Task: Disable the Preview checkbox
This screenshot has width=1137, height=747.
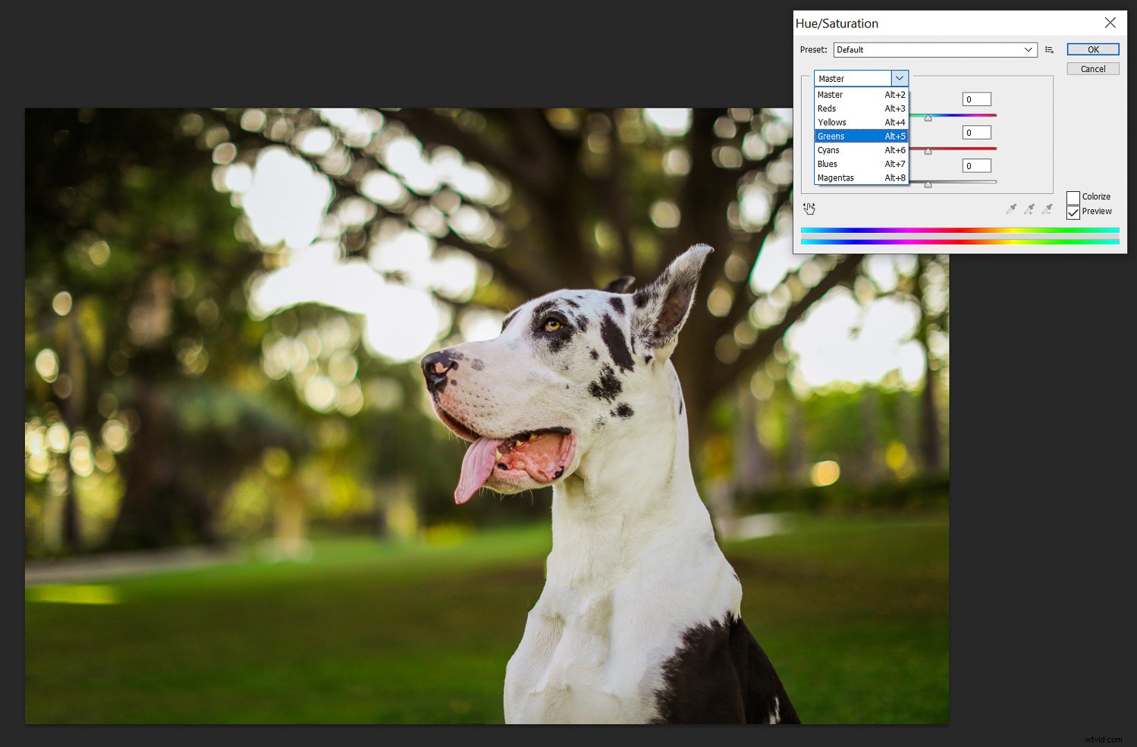Action: pos(1073,212)
